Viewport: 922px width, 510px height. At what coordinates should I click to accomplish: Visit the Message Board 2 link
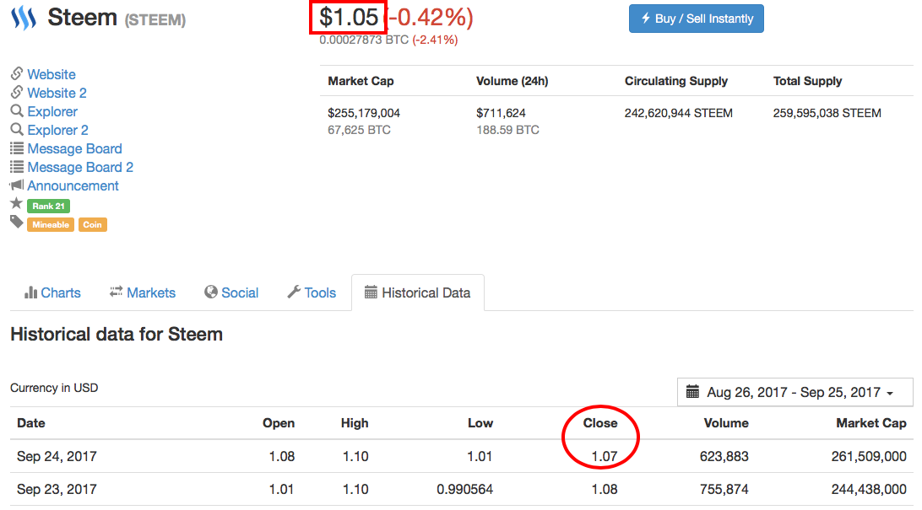coord(80,167)
